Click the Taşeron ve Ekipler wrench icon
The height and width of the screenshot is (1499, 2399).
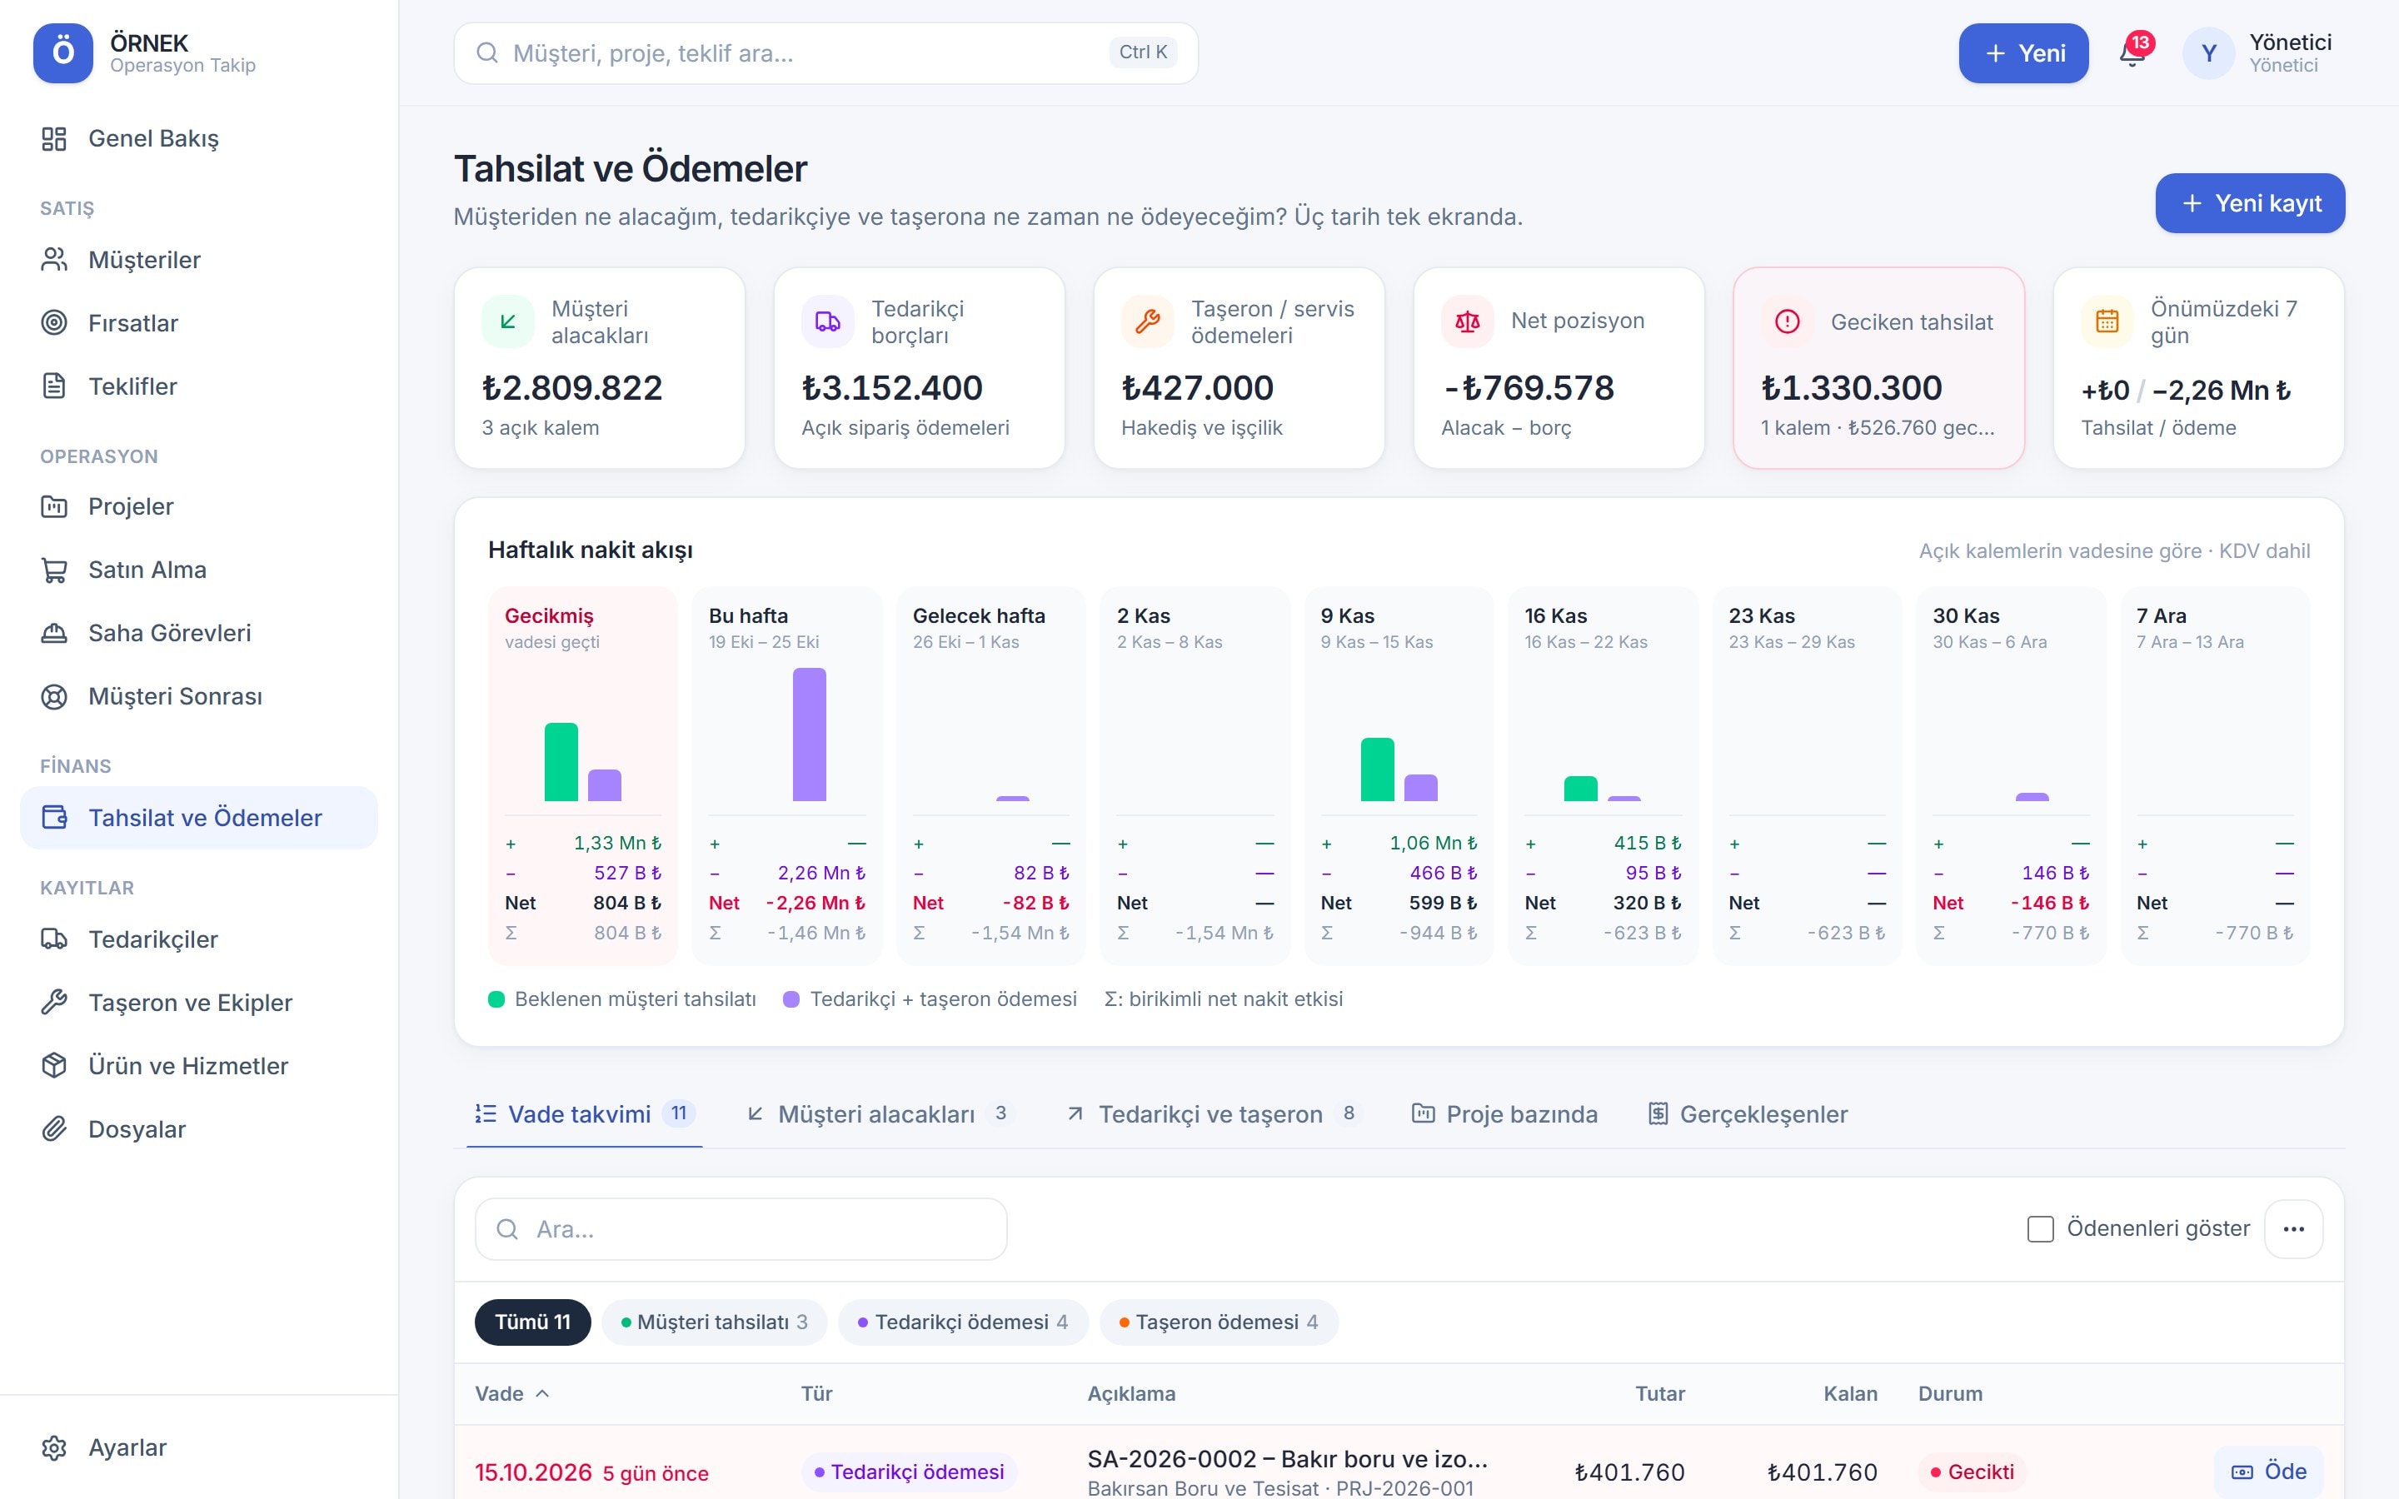coord(53,1003)
